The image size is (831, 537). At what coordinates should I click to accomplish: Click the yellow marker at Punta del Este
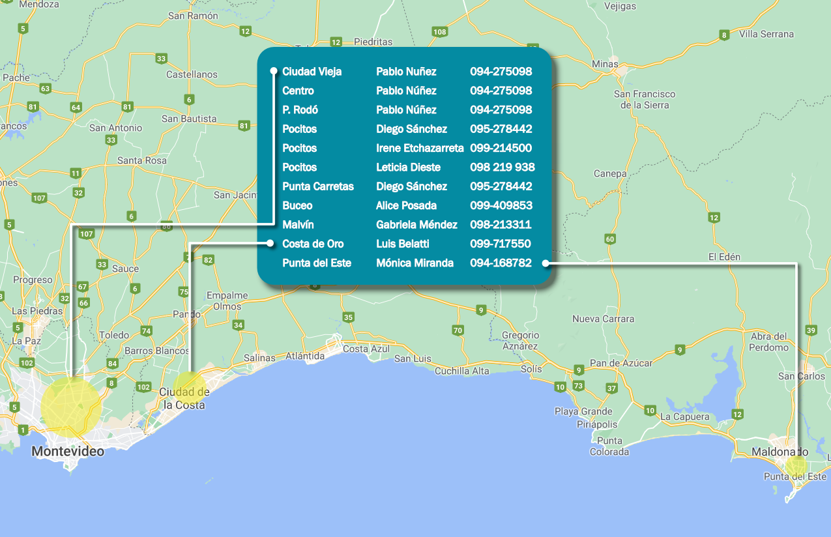pos(796,467)
